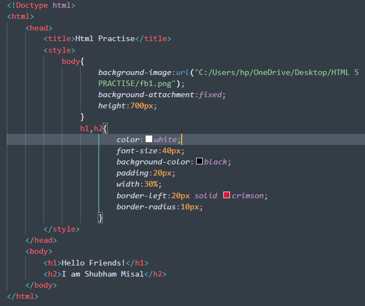This screenshot has width=365, height=306.
Task: Click the crimson color swatch
Action: tap(227, 195)
